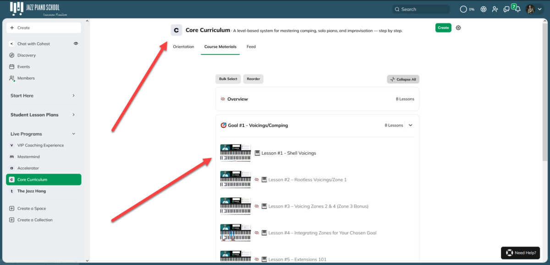
Task: Toggle the eye icon beside Chat with Cohost
Action: [x=76, y=43]
